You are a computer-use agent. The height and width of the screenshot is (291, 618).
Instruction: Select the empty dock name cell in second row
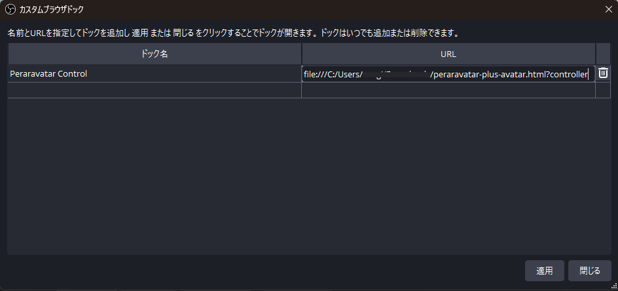[154, 90]
